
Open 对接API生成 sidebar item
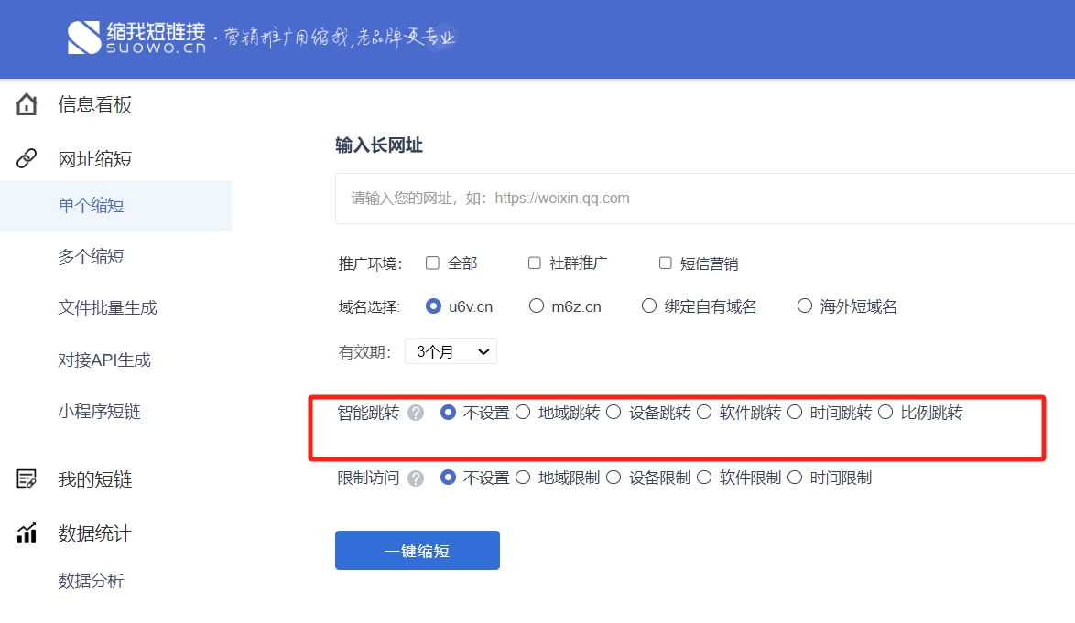pyautogui.click(x=103, y=360)
